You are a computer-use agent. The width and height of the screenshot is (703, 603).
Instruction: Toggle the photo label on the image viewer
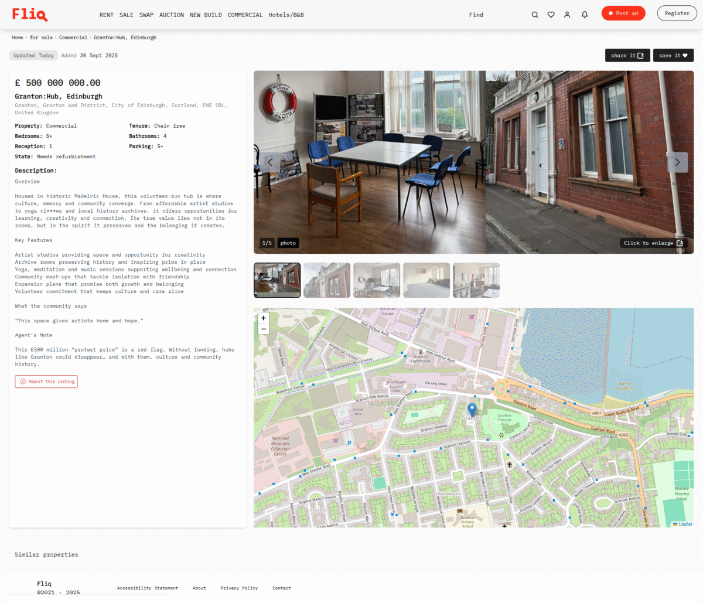coord(288,243)
